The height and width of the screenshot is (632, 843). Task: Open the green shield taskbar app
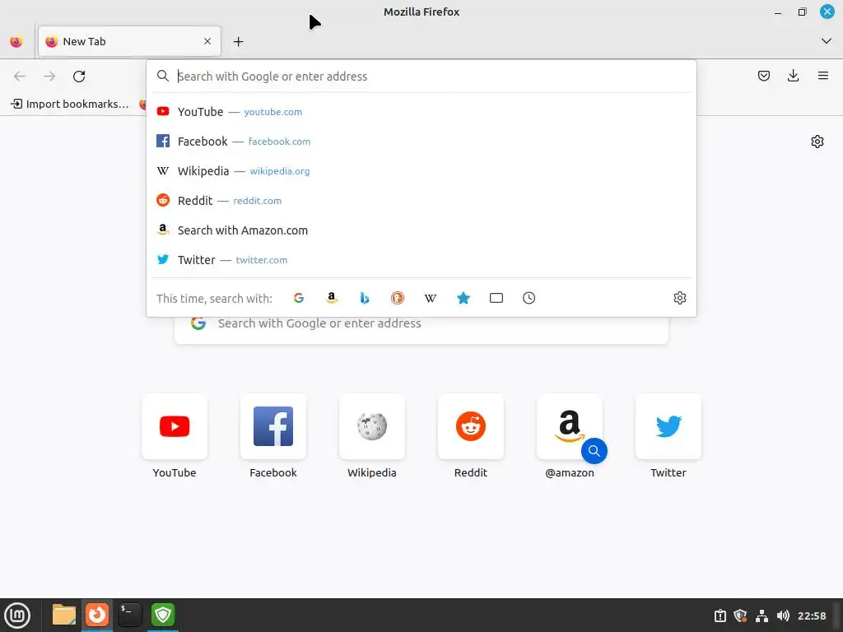pyautogui.click(x=162, y=614)
